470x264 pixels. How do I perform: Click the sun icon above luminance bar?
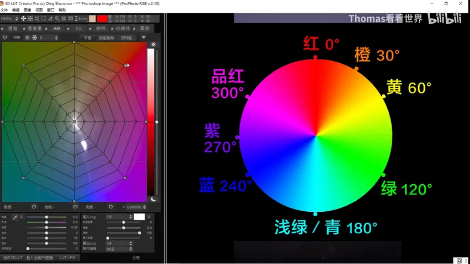153,44
